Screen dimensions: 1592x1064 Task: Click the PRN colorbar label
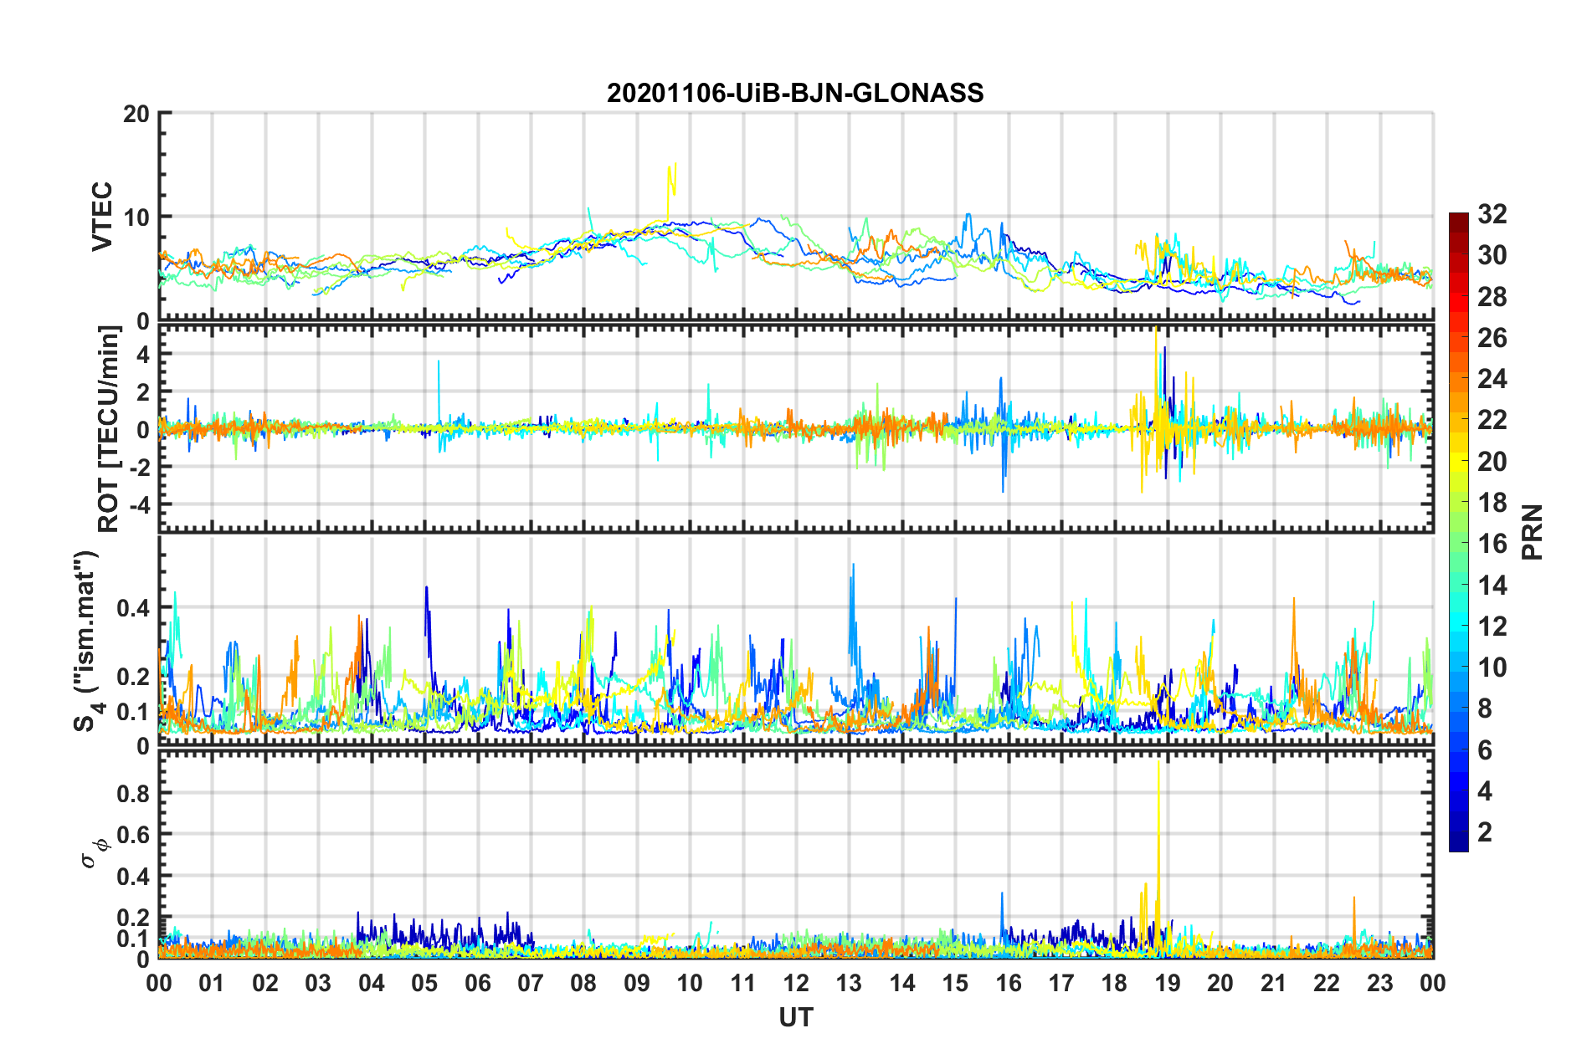pos(1533,532)
